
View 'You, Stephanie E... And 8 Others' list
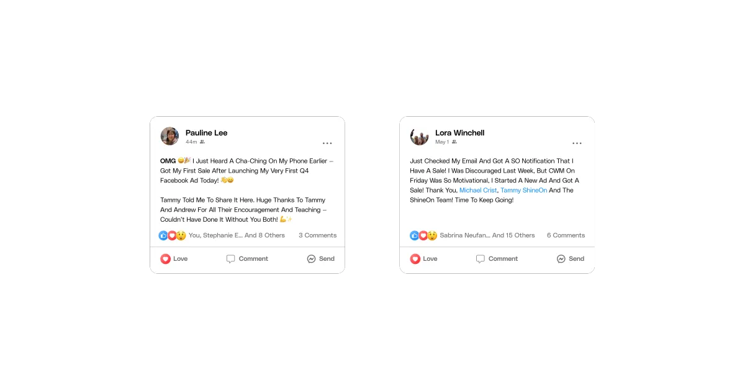pos(237,235)
